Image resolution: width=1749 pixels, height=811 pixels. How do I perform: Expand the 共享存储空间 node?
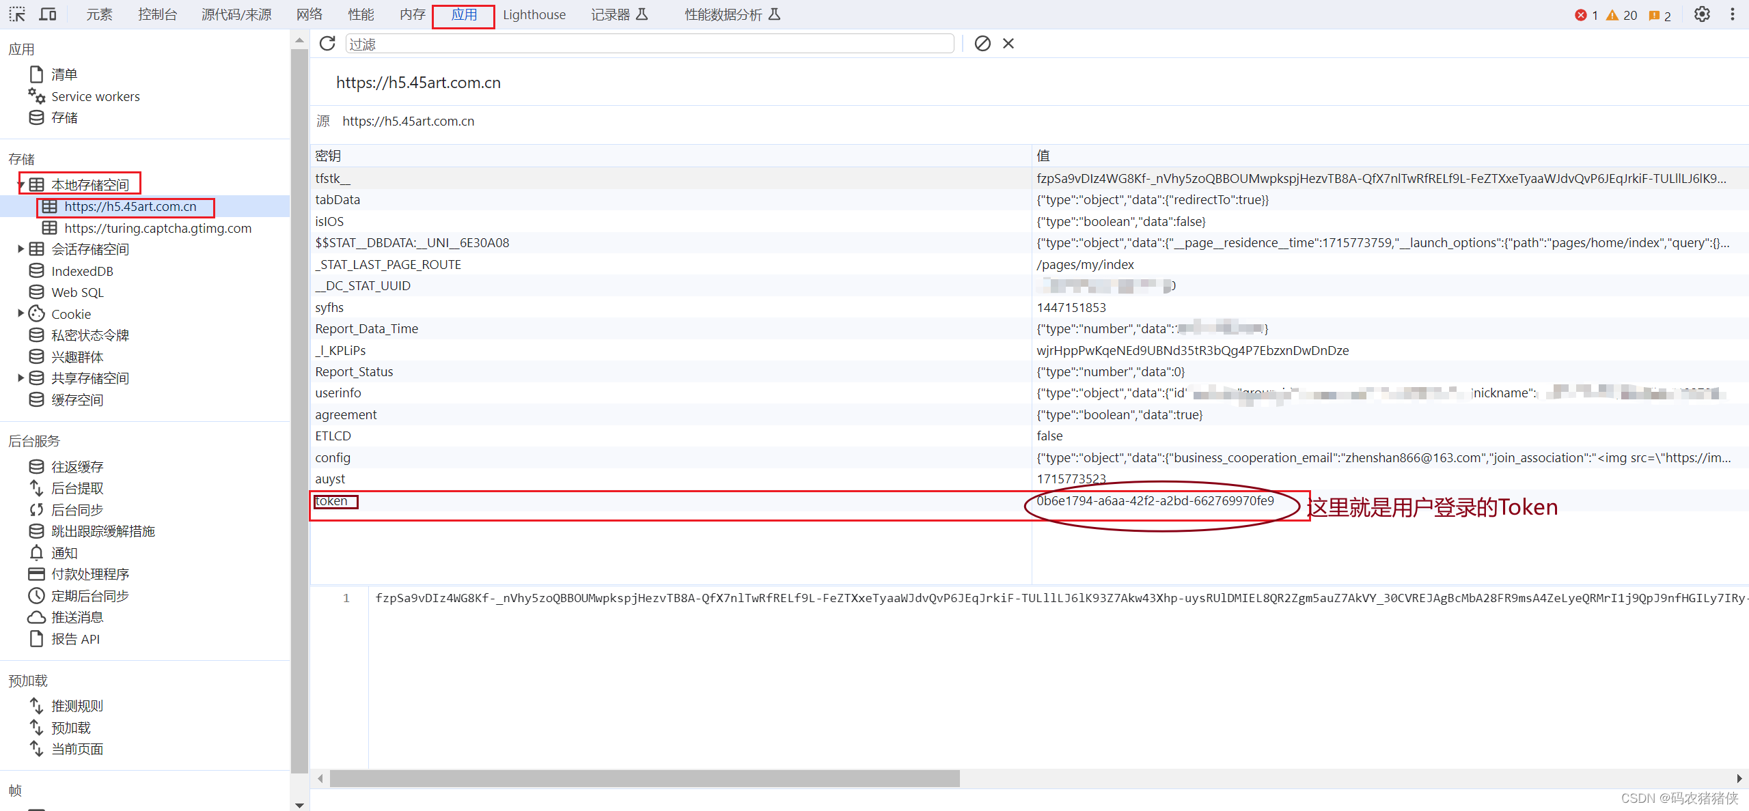(x=21, y=378)
